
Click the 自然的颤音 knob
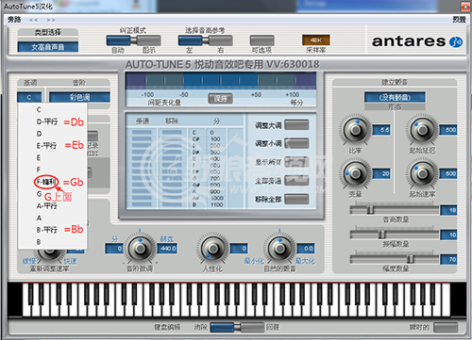[x=279, y=248]
